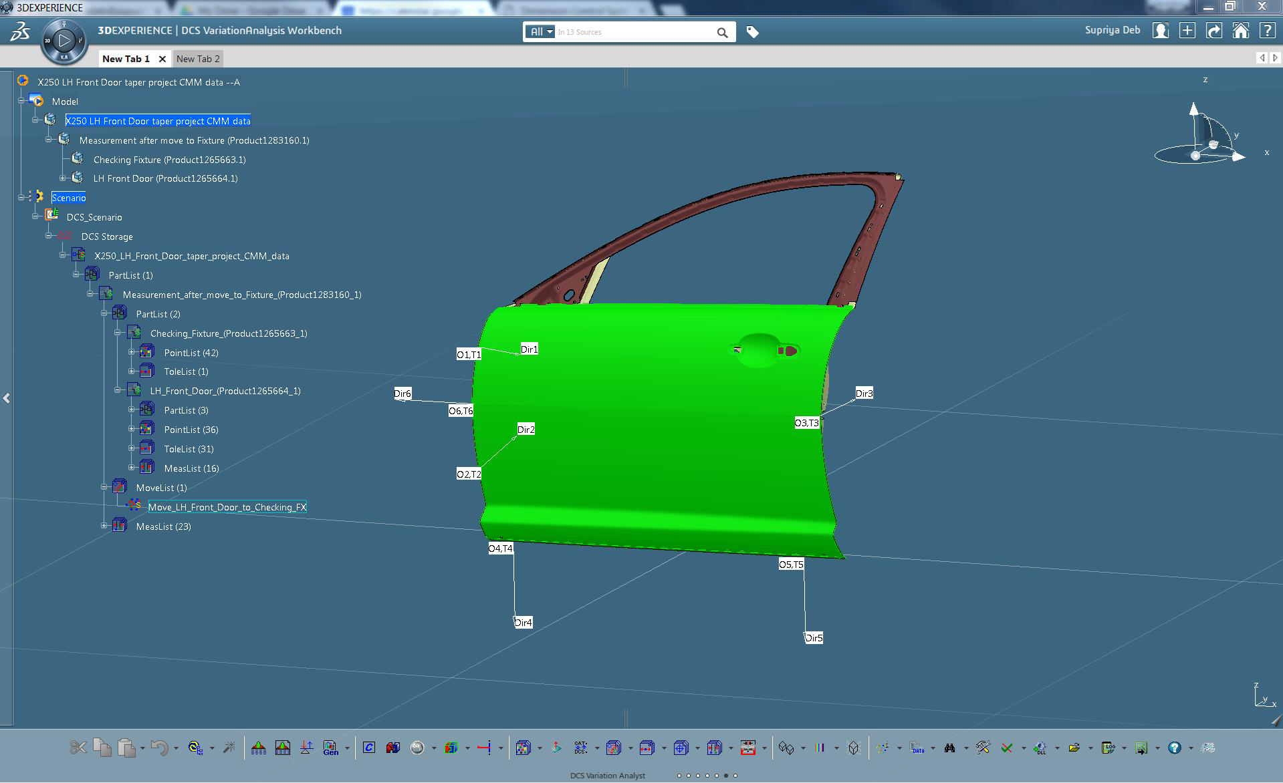Select Move_LH_Front_Door_to_Checking_FX tree item
Screen dimensions: 1283x783
(227, 507)
